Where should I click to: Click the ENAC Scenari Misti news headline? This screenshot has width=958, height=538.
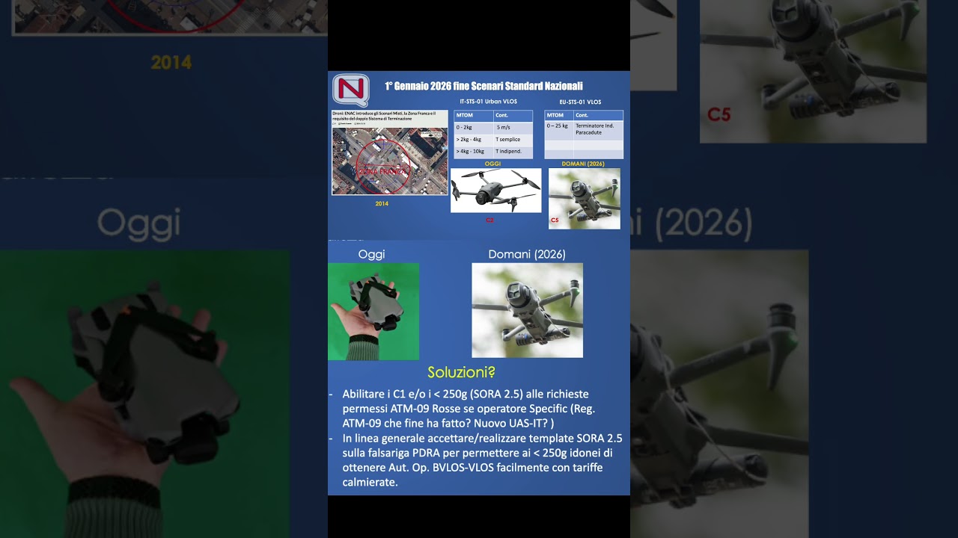(x=384, y=115)
